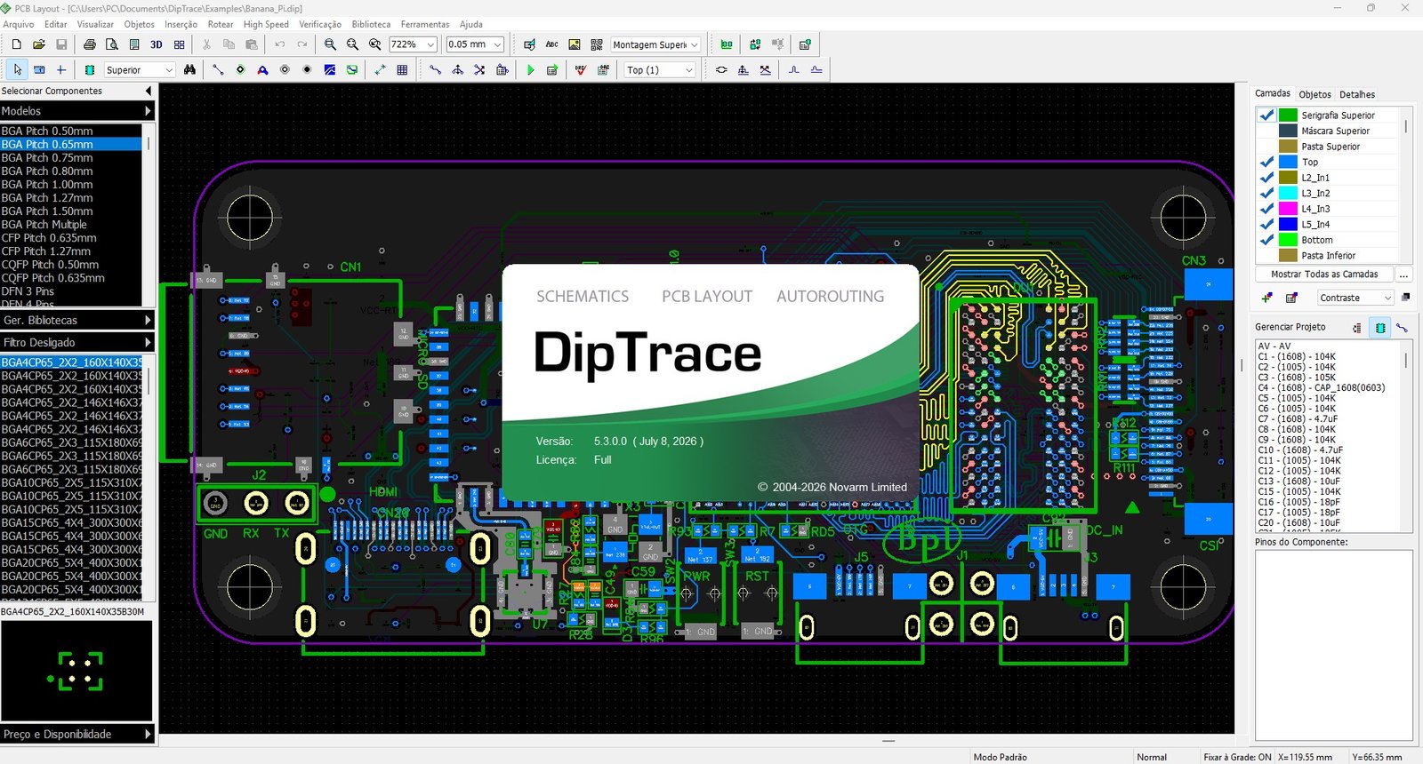The width and height of the screenshot is (1423, 764).
Task: Switch to the Objetos tab
Action: tap(1314, 94)
